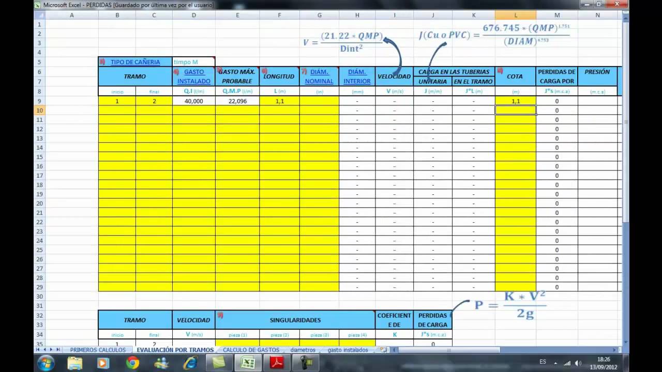Screen dimensions: 662x372
Task: Show hidden system tray icons
Action: 556,363
